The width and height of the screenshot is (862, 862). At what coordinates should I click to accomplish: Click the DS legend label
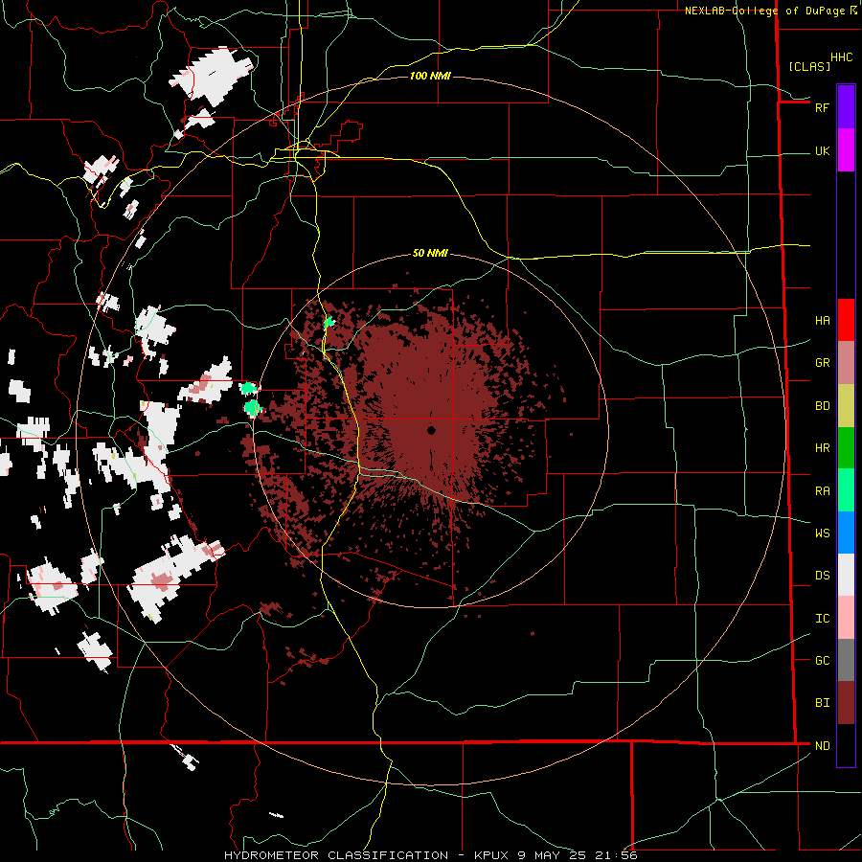(x=823, y=575)
